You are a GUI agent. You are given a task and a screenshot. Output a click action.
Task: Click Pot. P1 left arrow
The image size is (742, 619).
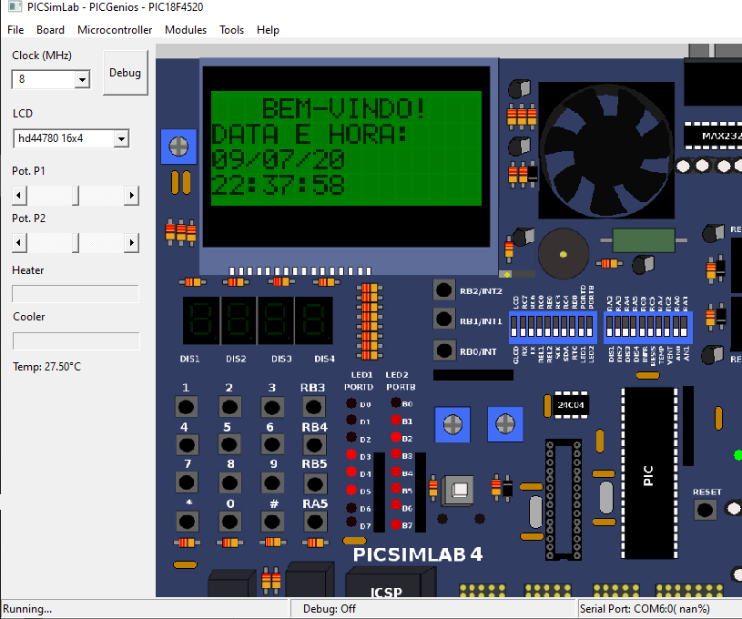click(x=19, y=196)
